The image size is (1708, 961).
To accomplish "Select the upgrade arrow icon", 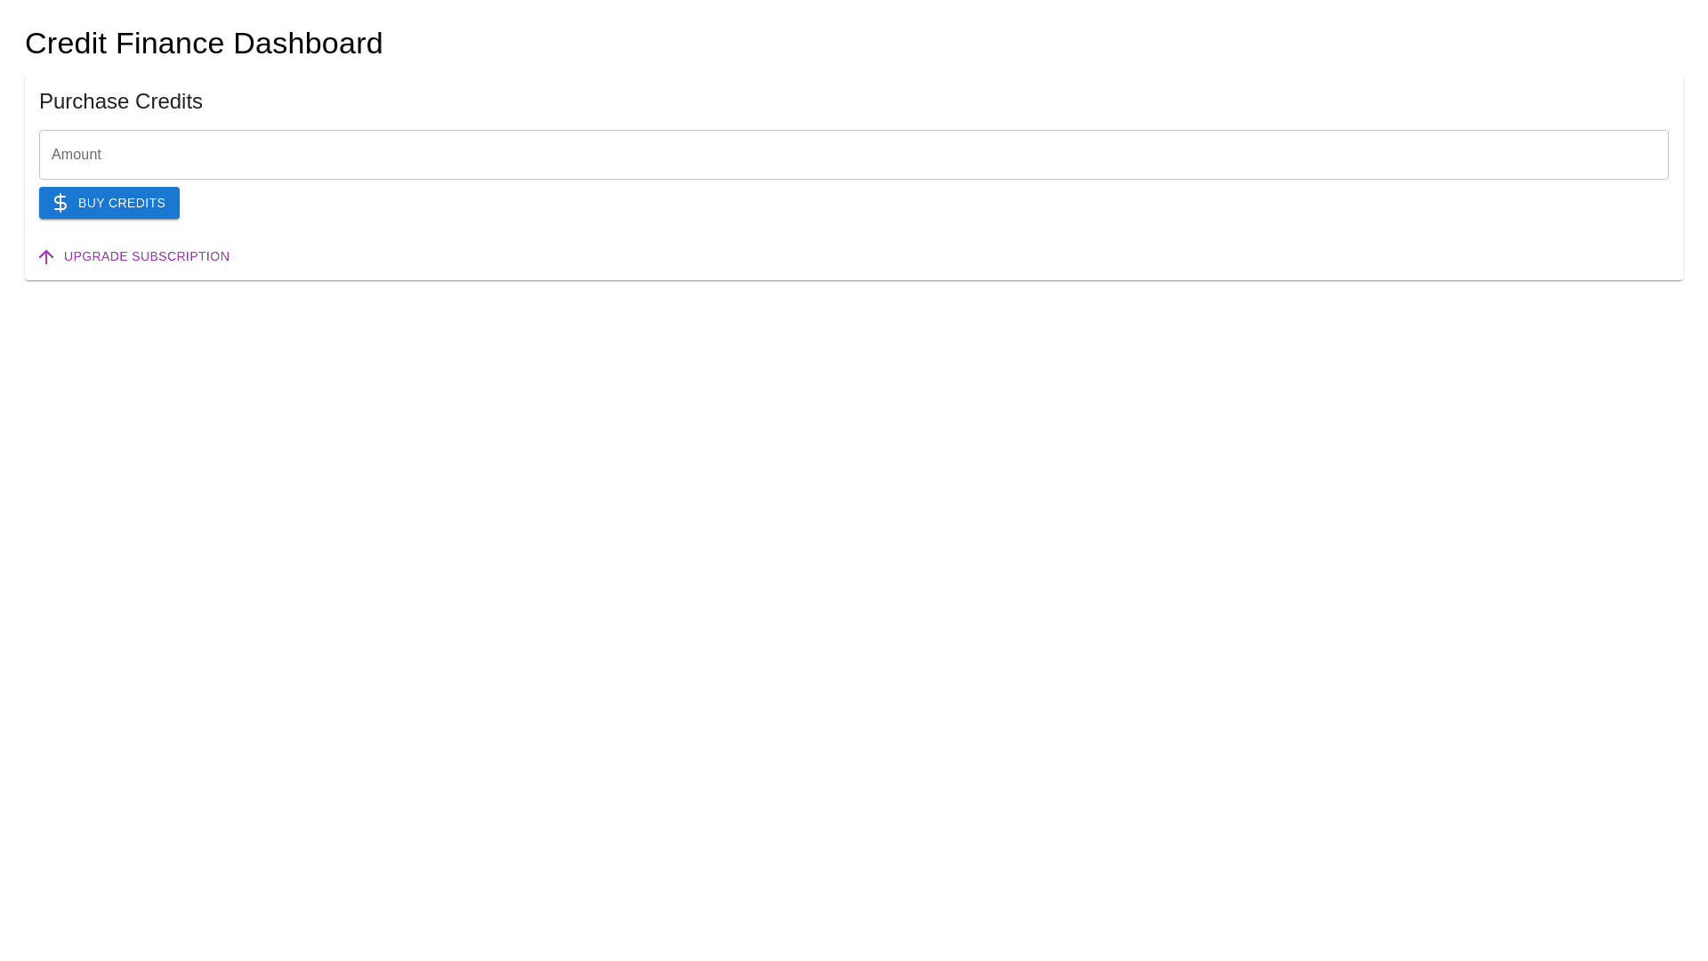I will click(x=46, y=257).
